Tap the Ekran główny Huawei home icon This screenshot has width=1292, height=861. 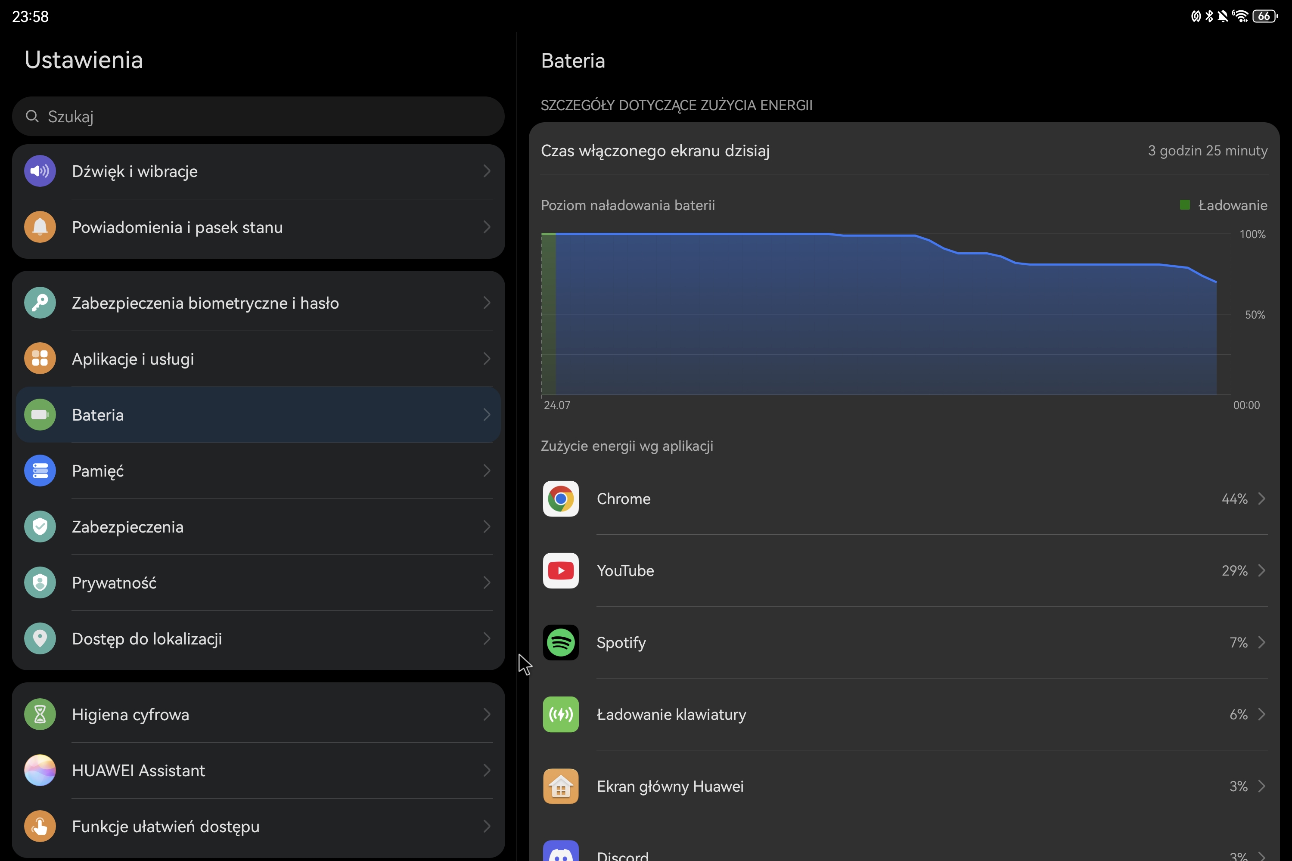click(561, 787)
